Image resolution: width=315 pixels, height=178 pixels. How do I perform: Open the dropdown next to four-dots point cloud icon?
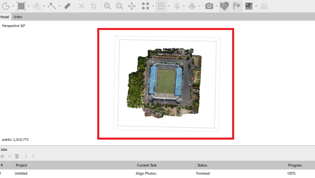coord(153,6)
